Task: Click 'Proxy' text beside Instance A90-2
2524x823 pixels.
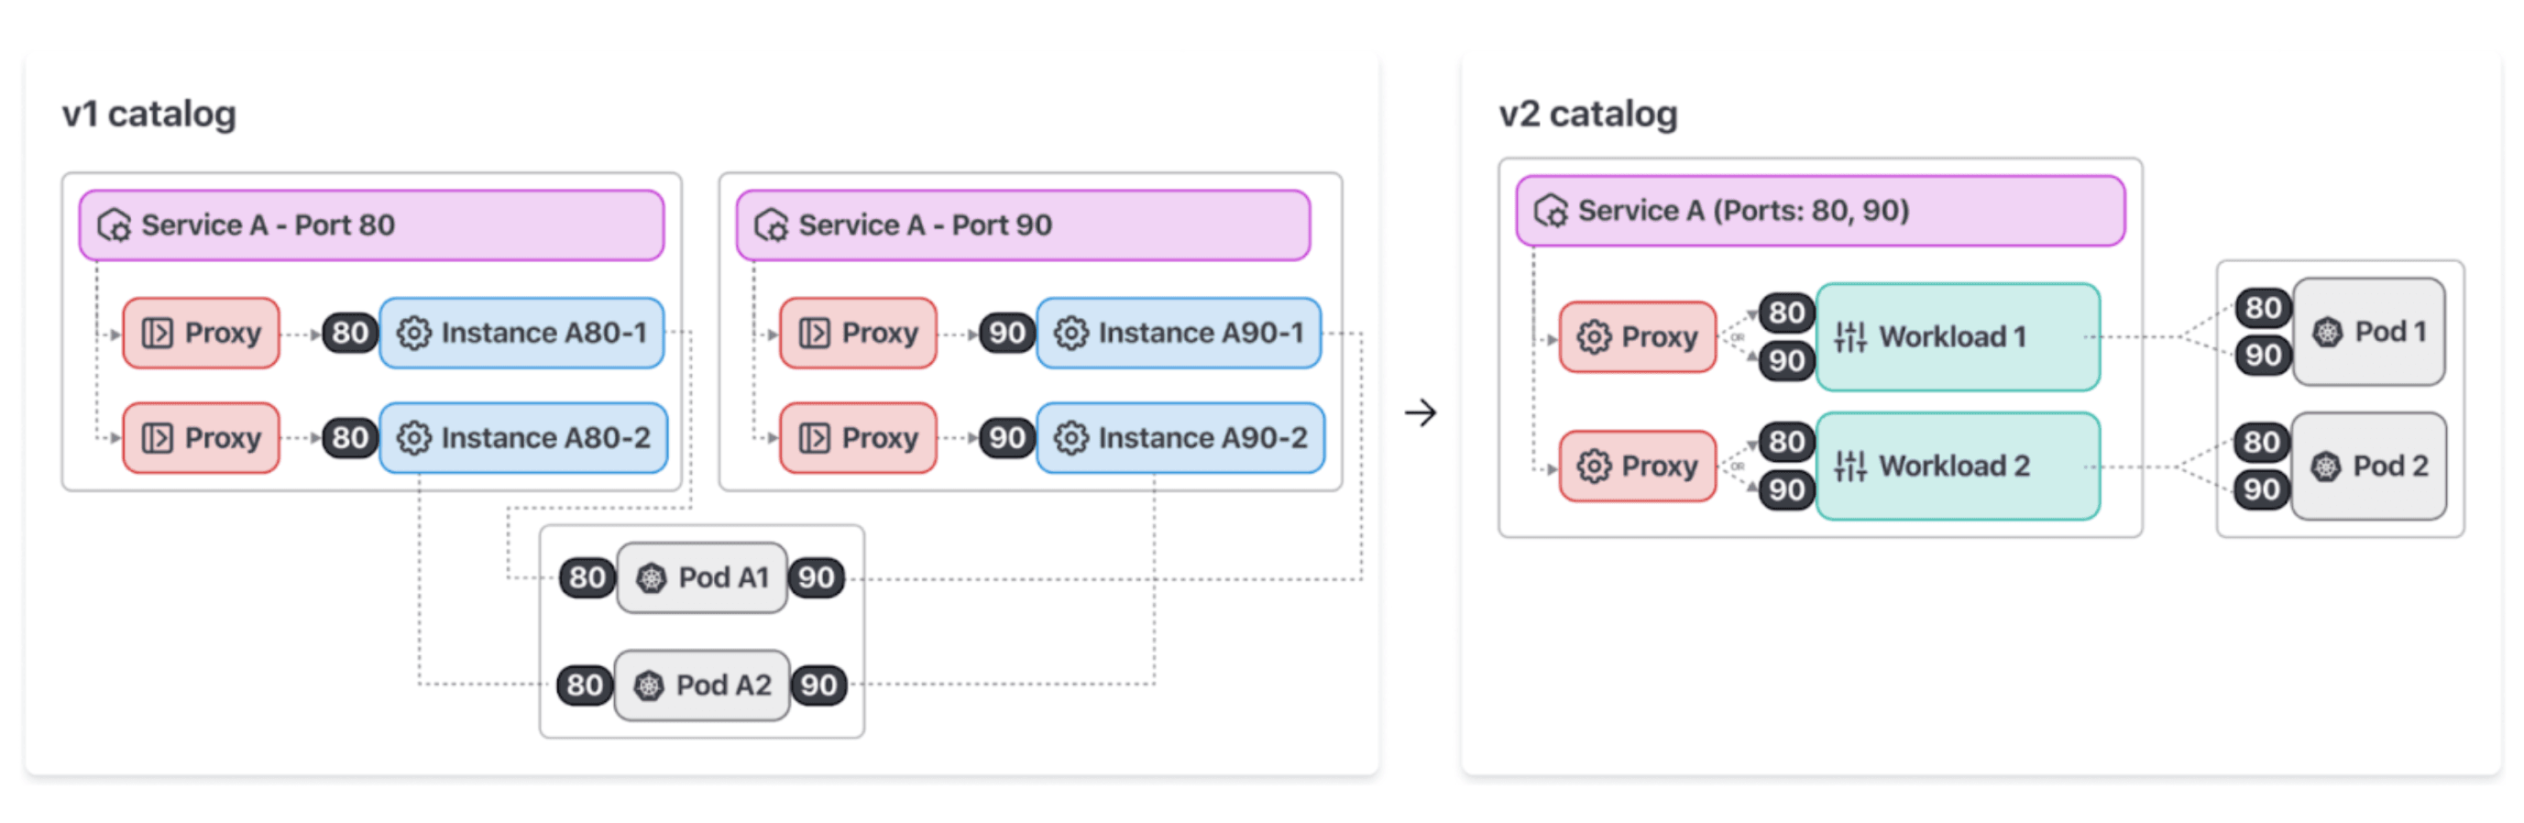Action: pyautogui.click(x=881, y=438)
